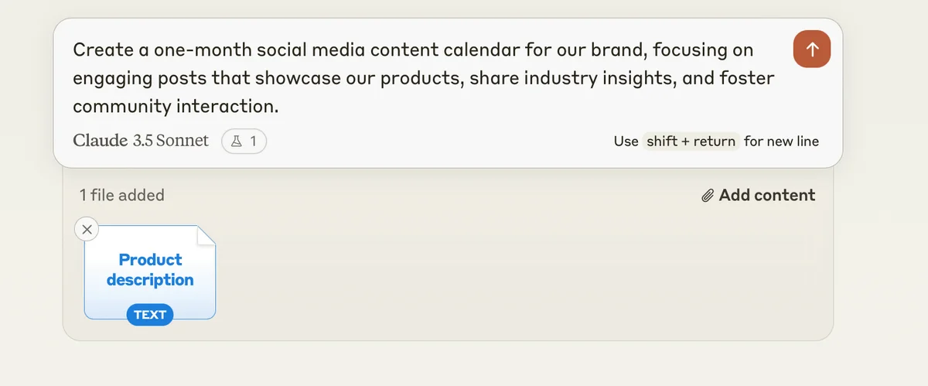
Task: Open the Claude 3.5 Sonnet model selector
Action: pos(141,141)
